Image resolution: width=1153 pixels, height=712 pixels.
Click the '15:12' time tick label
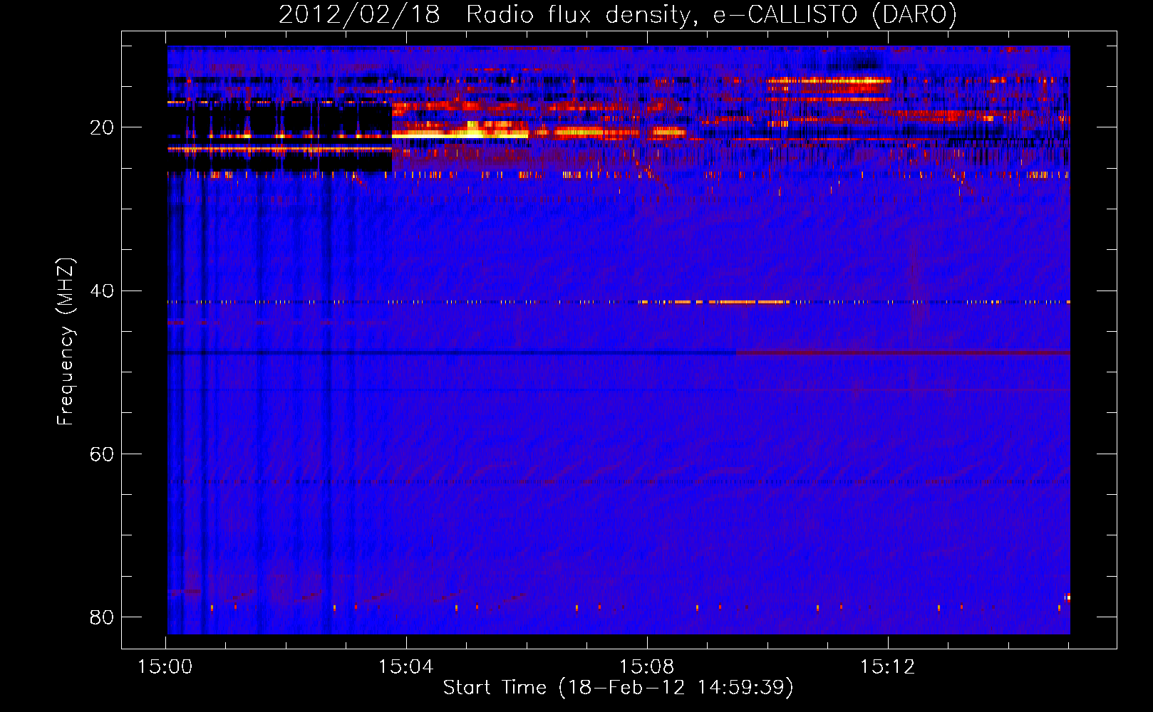887,667
